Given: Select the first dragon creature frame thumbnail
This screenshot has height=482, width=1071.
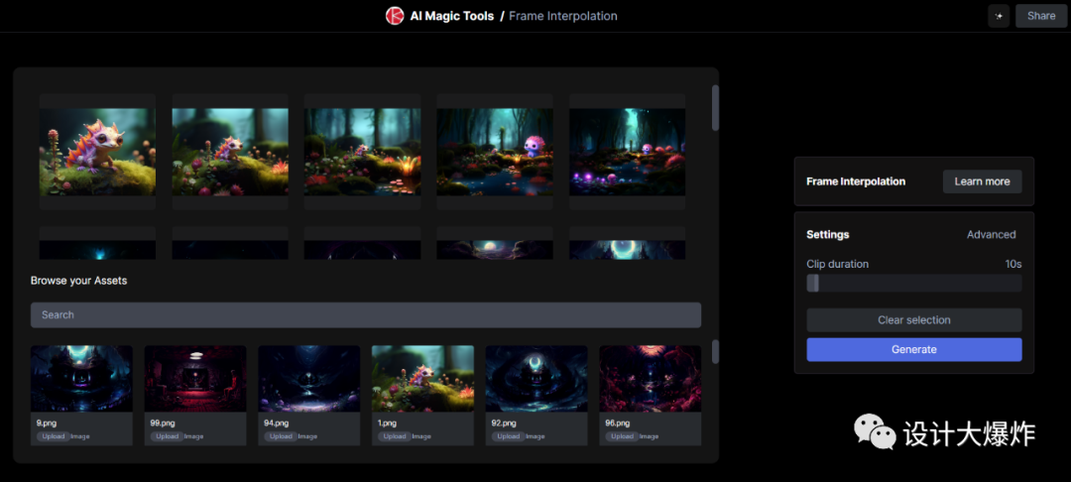Looking at the screenshot, I should 97,152.
